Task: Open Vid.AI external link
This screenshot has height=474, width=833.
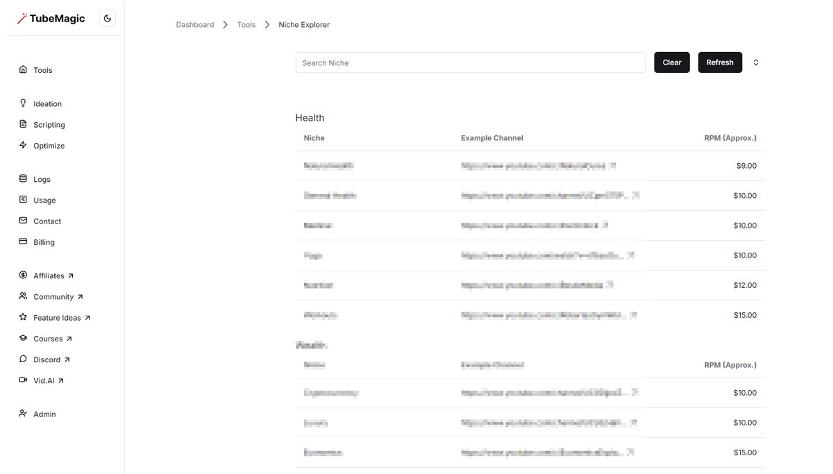Action: click(x=49, y=380)
